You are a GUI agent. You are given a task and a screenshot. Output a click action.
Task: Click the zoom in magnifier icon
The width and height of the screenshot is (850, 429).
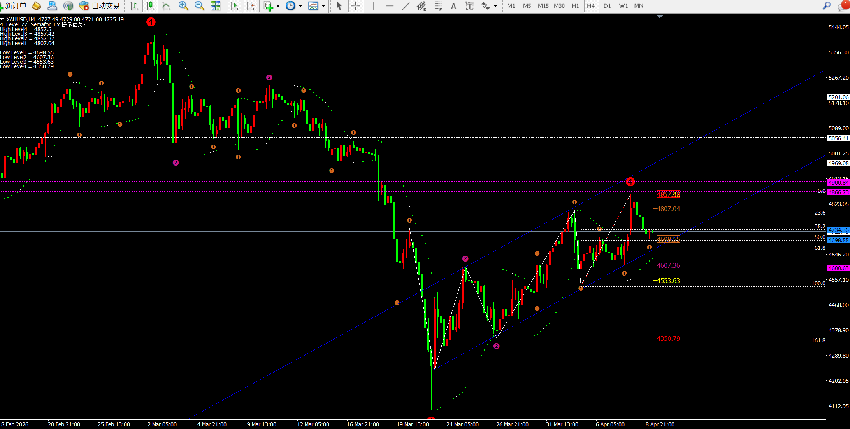point(183,6)
